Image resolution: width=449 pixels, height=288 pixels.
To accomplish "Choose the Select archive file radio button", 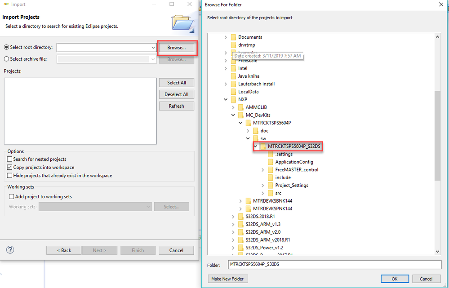I will click(6, 59).
